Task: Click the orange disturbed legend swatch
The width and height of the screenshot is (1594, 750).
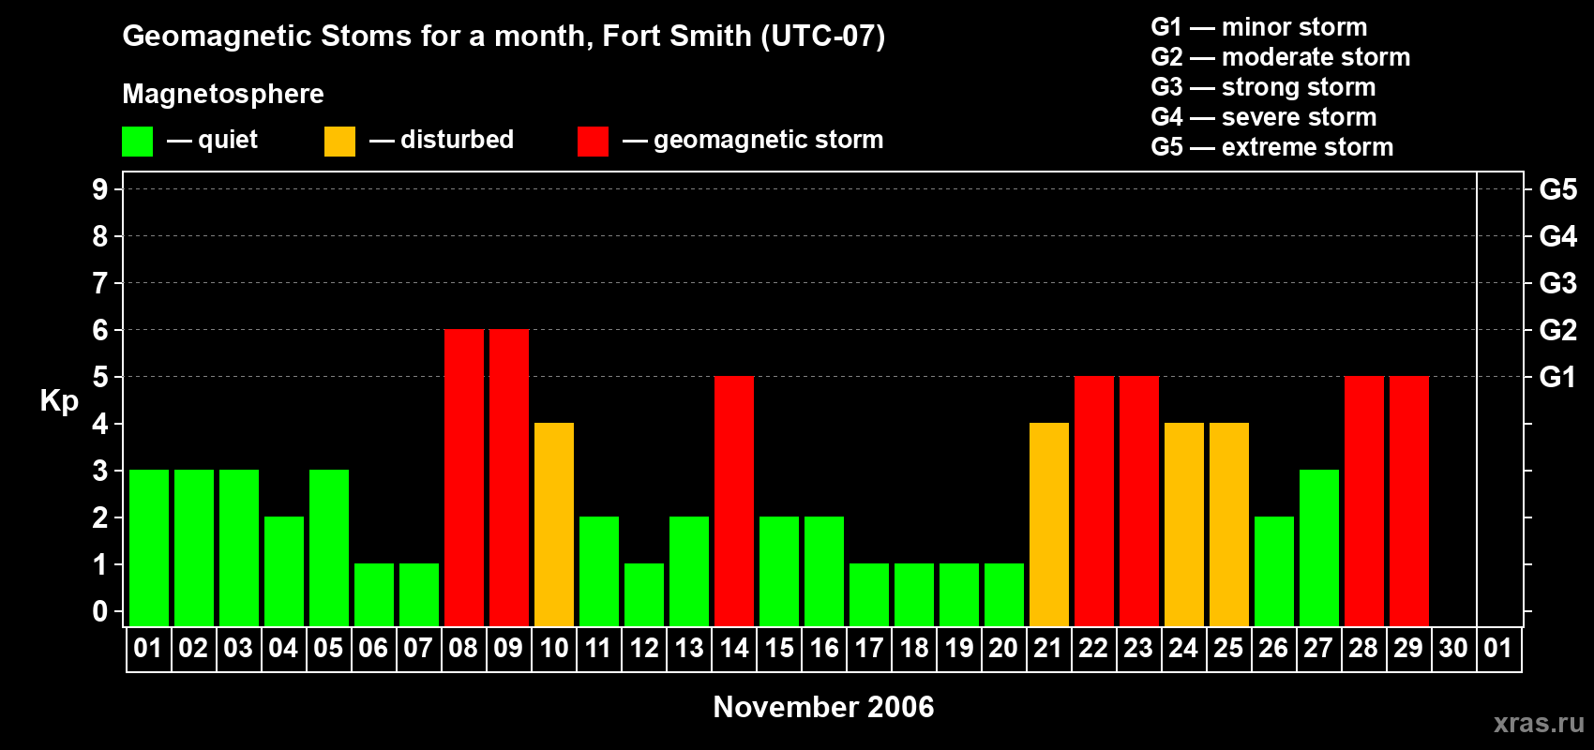Action: [x=340, y=142]
